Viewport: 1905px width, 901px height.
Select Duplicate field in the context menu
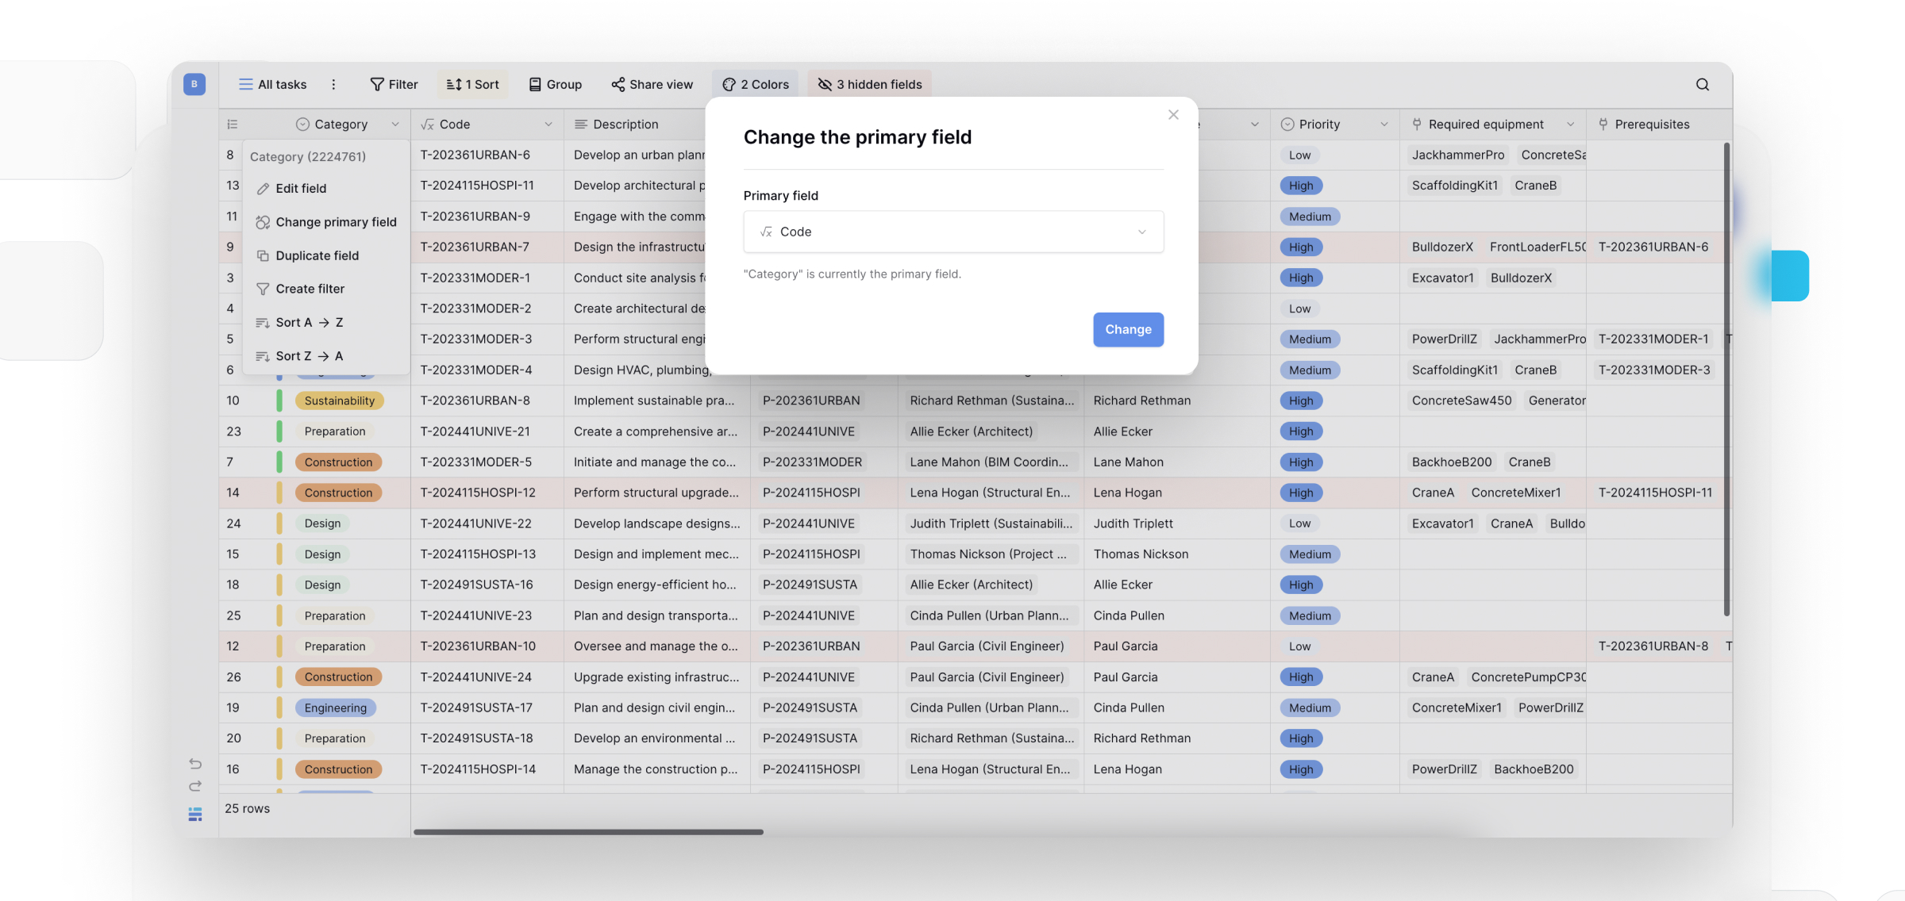(x=317, y=255)
